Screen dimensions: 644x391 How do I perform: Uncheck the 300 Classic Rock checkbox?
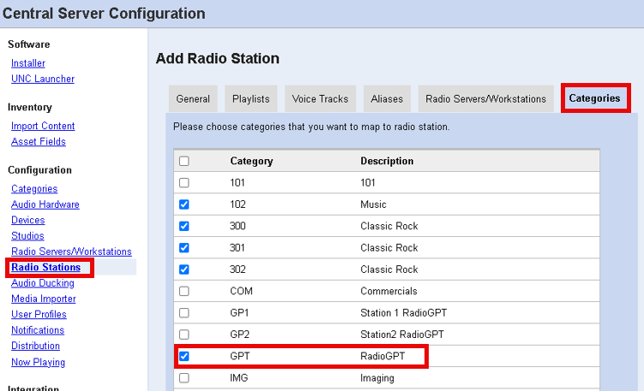coord(184,226)
